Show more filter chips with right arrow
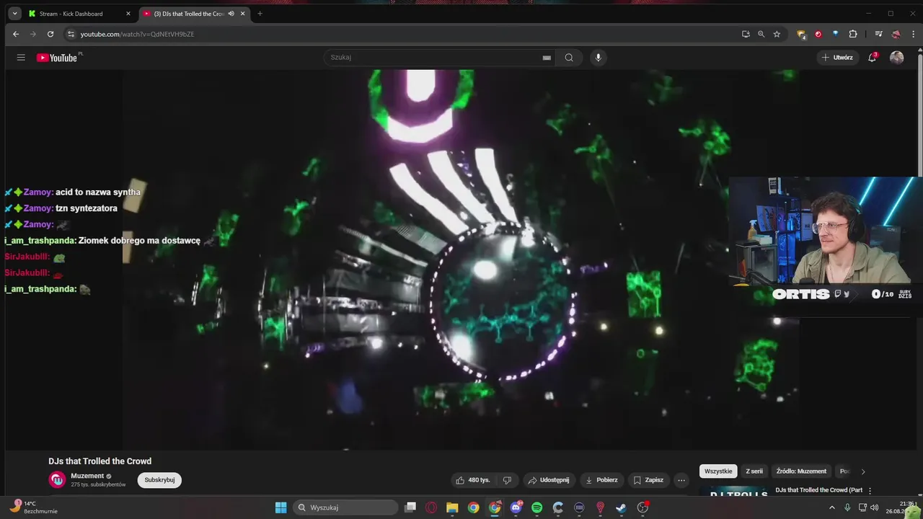Image resolution: width=923 pixels, height=519 pixels. 863,471
